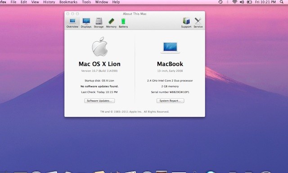This screenshot has width=288, height=173.
Task: Open the Time Machine status icon
Action: pos(220,2)
